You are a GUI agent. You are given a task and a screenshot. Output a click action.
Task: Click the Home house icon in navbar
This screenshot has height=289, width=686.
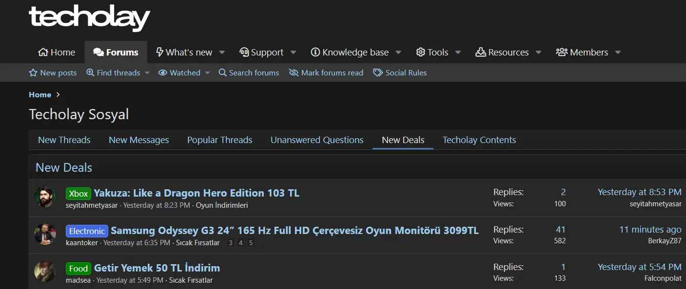43,52
